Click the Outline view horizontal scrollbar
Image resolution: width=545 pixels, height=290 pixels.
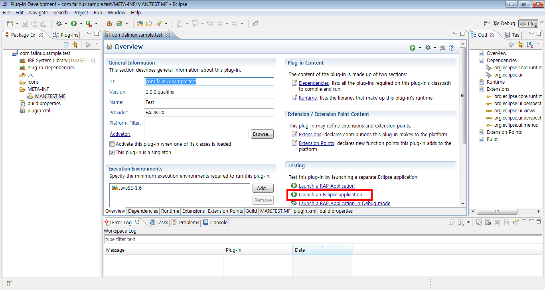[497, 212]
